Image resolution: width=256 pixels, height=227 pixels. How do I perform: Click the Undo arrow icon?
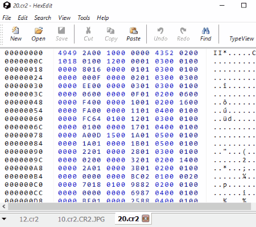click(160, 30)
